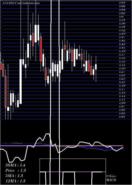Click the 1.33 price axis label
This screenshot has height=185, width=132.
[x=122, y=61]
